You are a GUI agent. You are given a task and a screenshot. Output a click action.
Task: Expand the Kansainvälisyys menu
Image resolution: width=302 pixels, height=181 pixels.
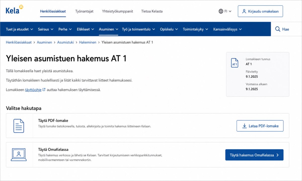point(228,29)
